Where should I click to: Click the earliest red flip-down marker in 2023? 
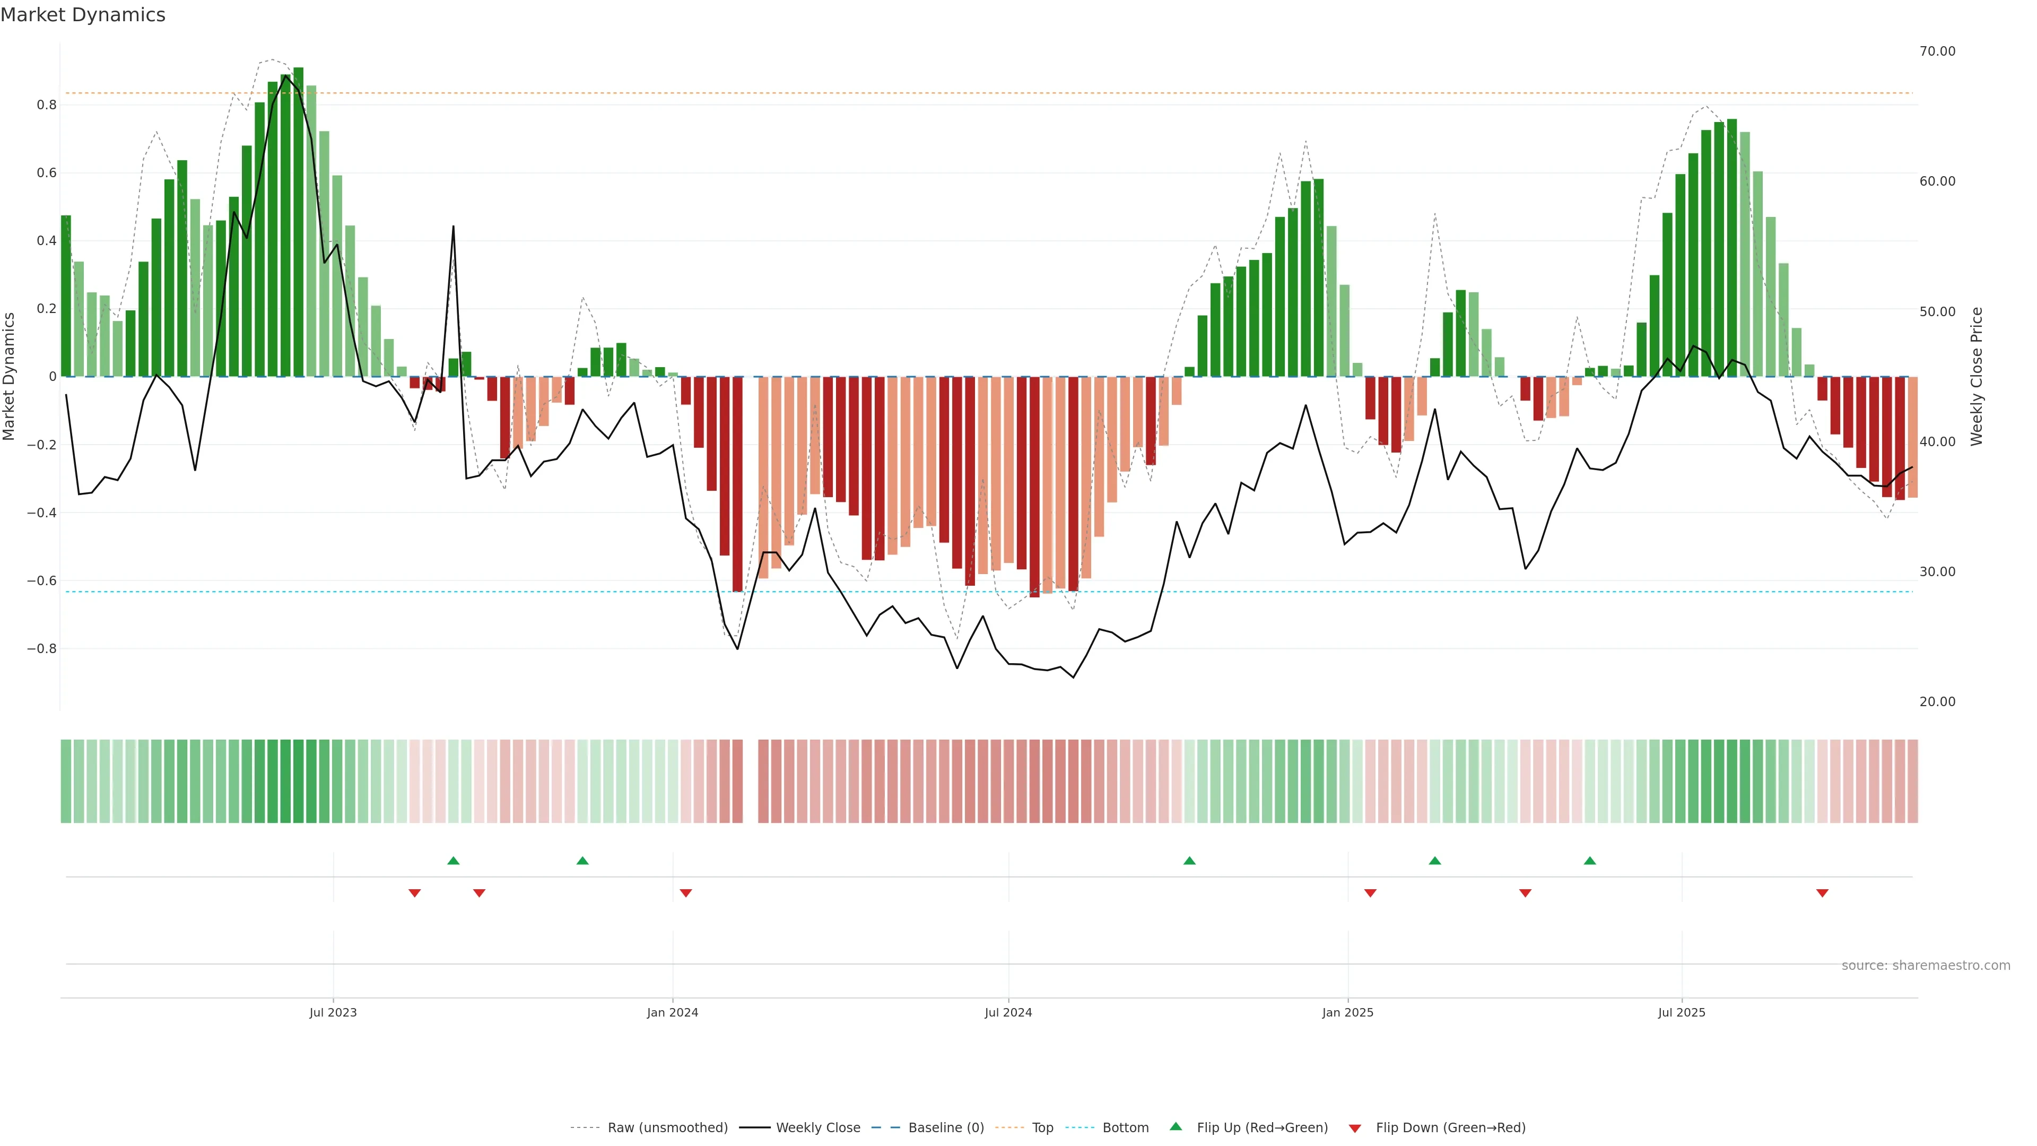click(414, 893)
